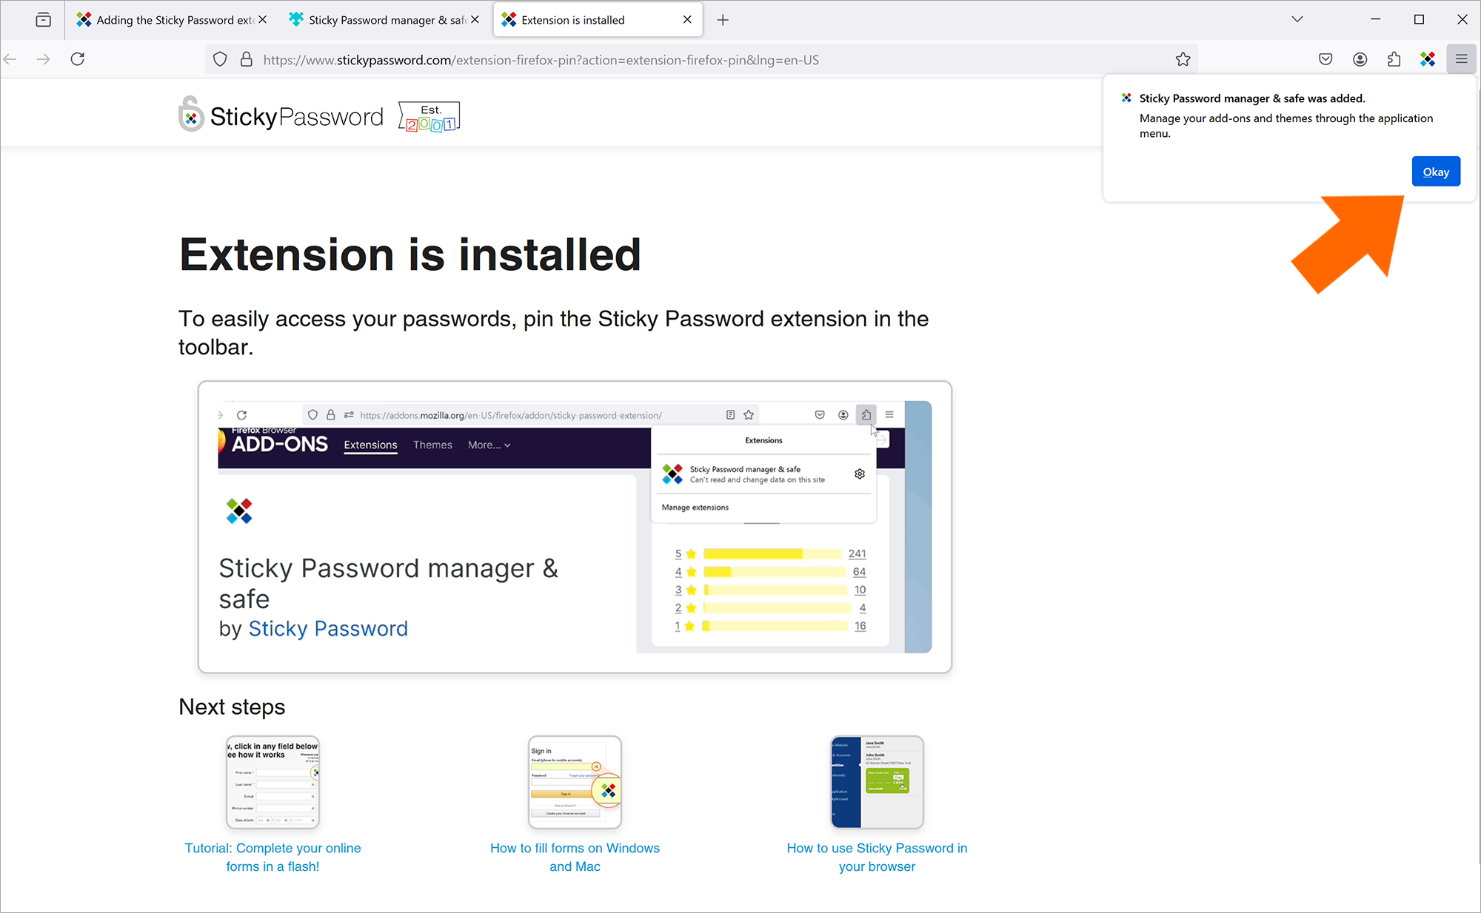
Task: Minimize the Firefox window
Action: [1376, 19]
